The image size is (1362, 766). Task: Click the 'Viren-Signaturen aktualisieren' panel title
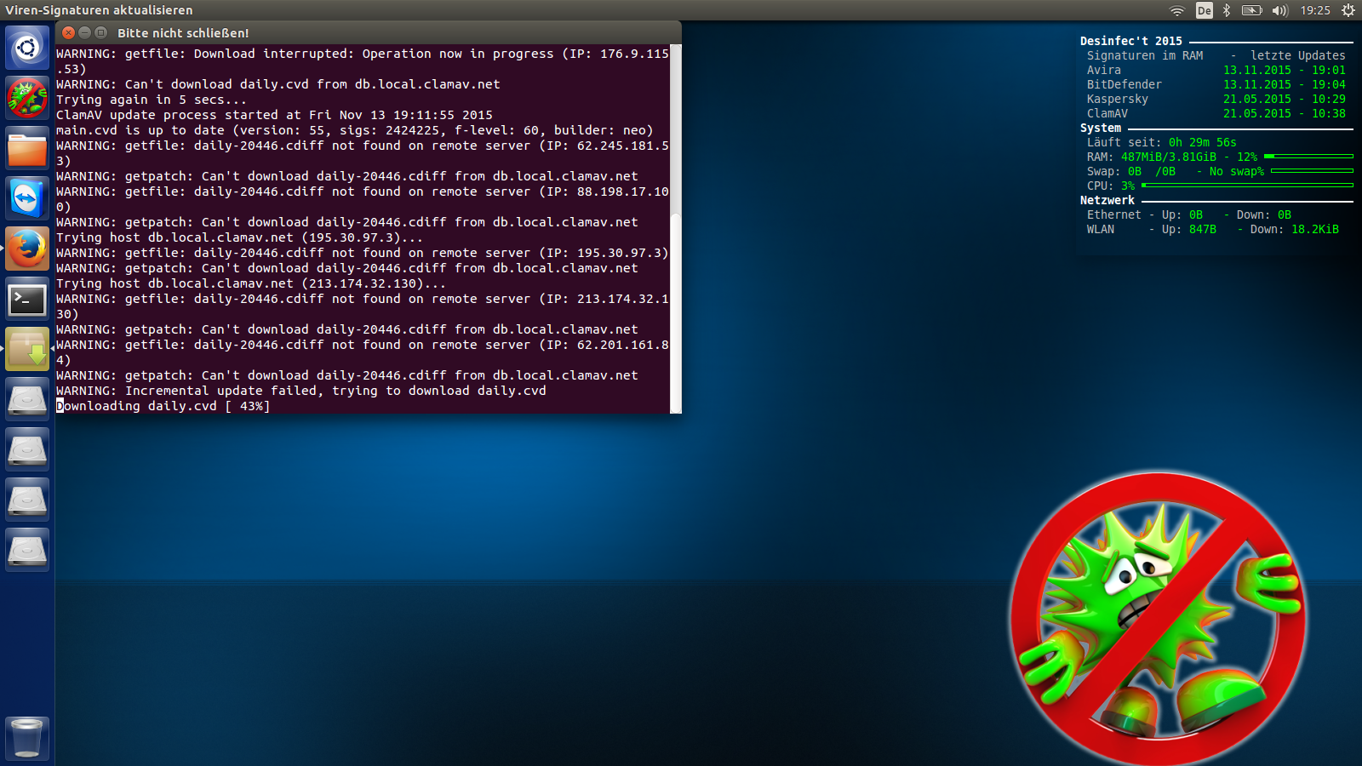99,10
